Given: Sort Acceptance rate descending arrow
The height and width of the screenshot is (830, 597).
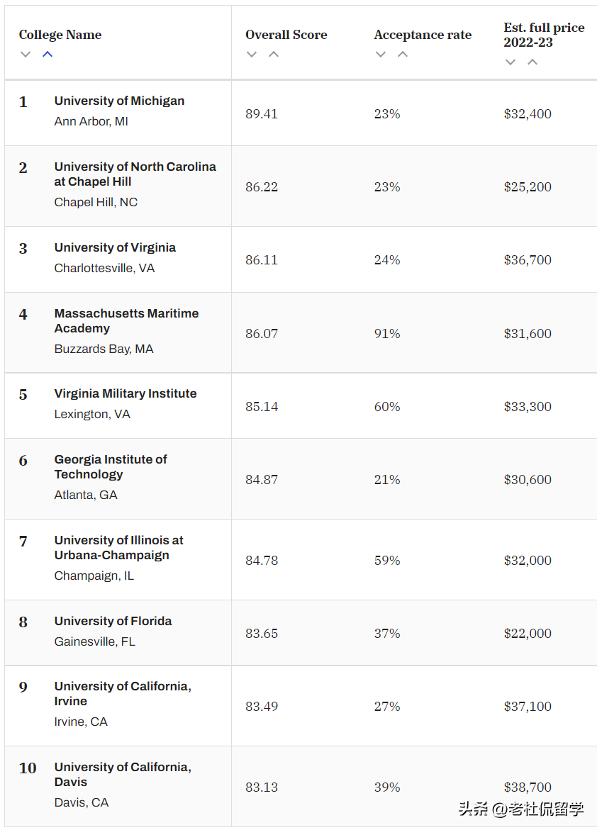Looking at the screenshot, I should coord(381,55).
